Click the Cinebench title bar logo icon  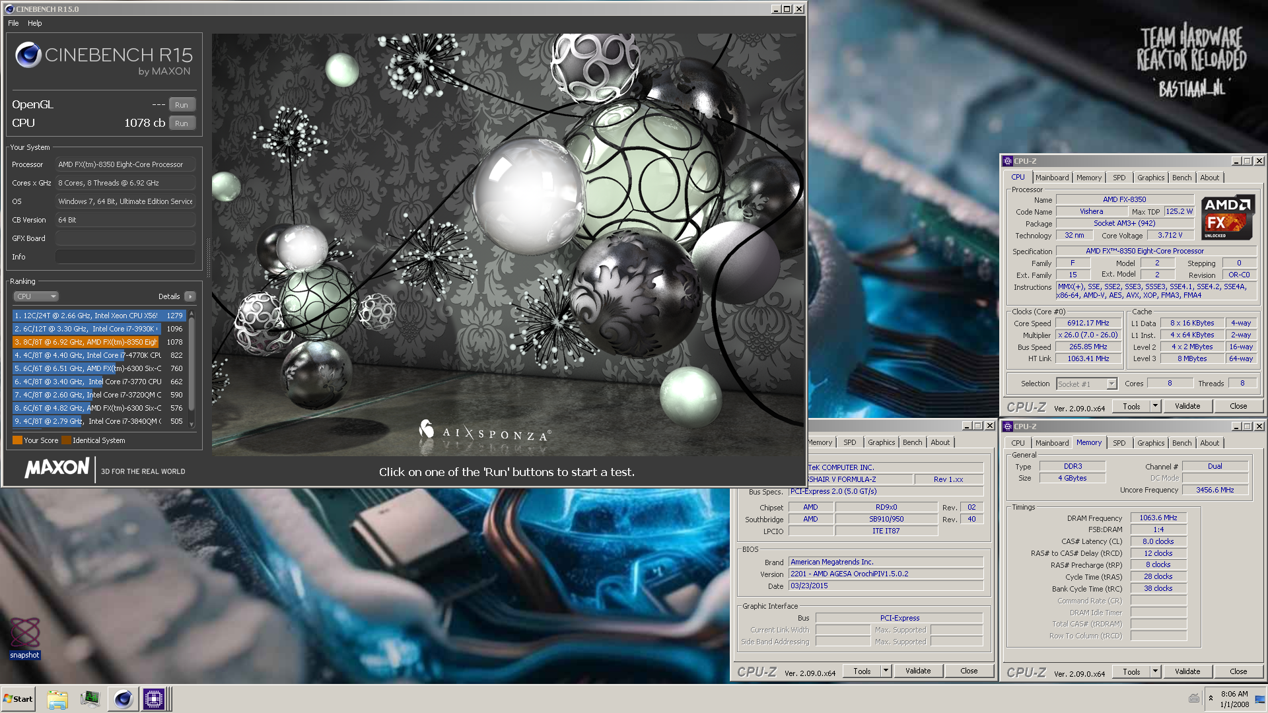pyautogui.click(x=9, y=9)
